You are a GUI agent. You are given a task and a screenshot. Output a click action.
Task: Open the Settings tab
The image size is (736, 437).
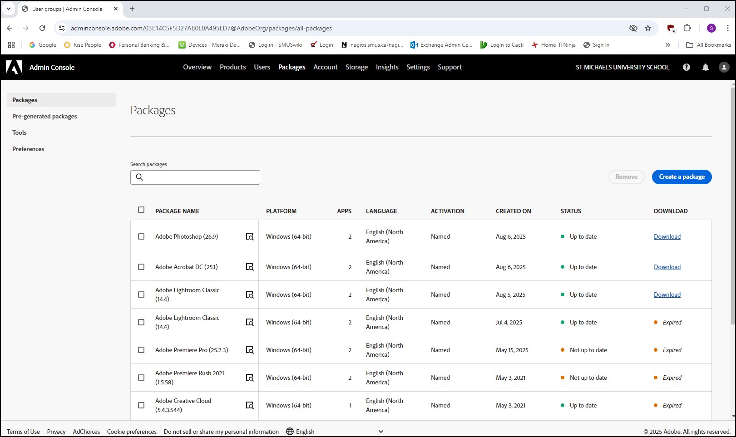418,67
